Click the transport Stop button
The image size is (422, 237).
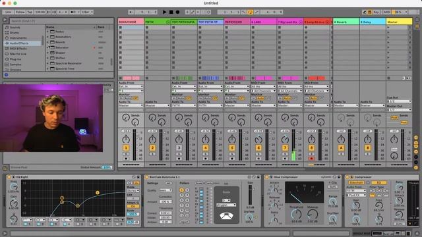click(x=171, y=12)
